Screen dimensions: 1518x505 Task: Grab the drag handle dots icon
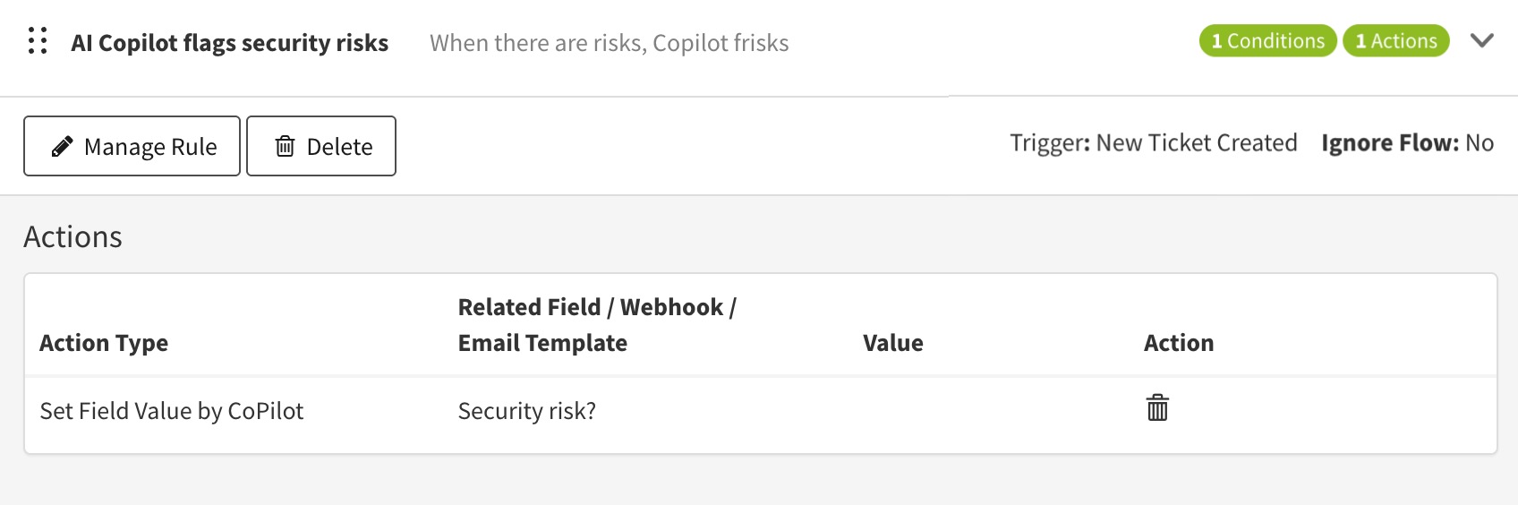38,41
